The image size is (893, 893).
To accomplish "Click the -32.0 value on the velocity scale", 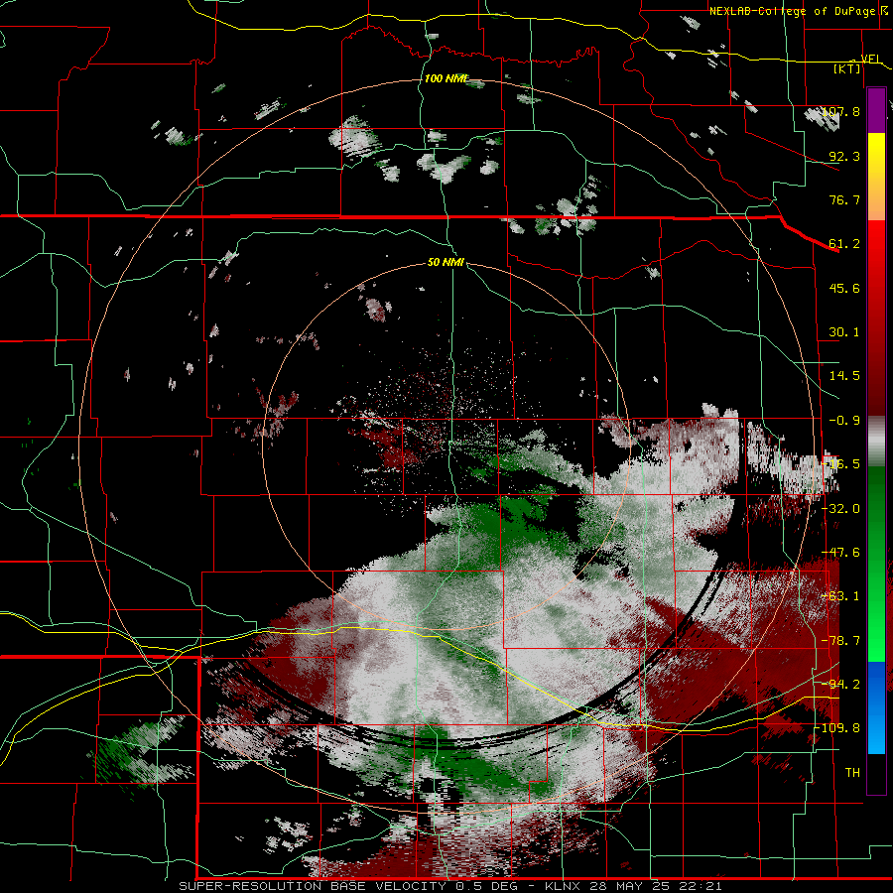I will tap(842, 509).
